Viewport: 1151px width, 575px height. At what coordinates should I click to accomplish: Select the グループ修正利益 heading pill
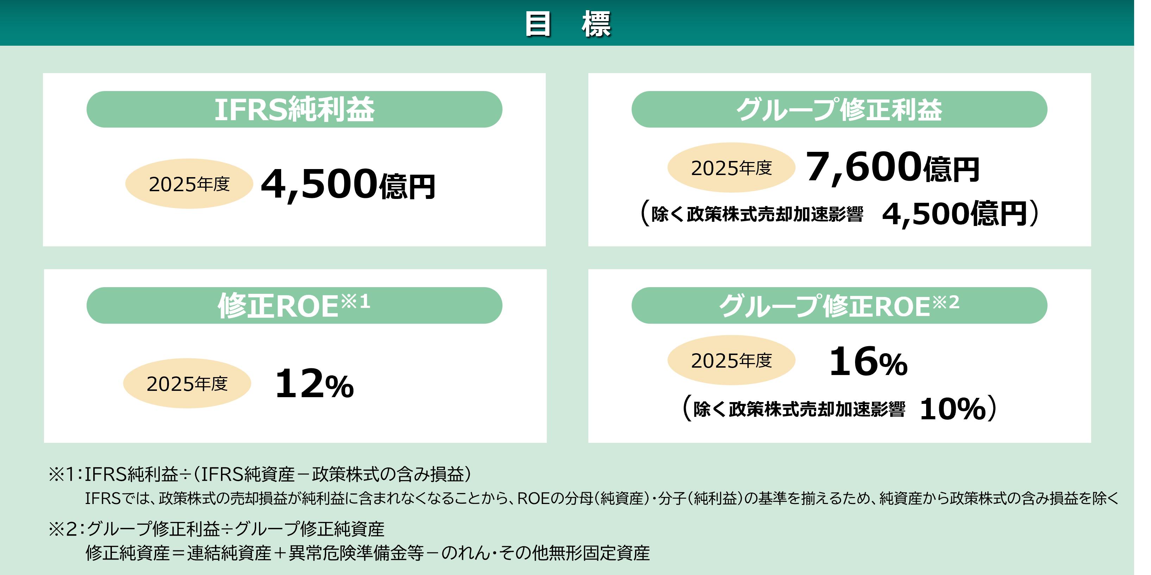click(839, 109)
